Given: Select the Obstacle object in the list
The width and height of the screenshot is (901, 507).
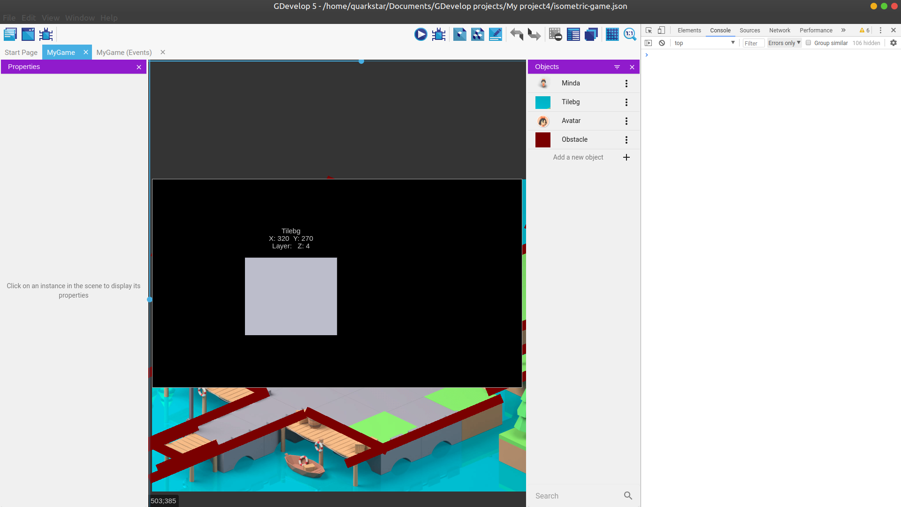Looking at the screenshot, I should pyautogui.click(x=584, y=139).
